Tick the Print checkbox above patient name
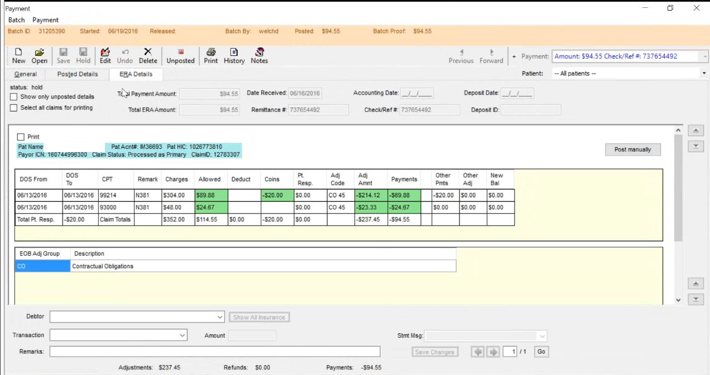Viewport: 710px width, 375px height. tap(21, 137)
